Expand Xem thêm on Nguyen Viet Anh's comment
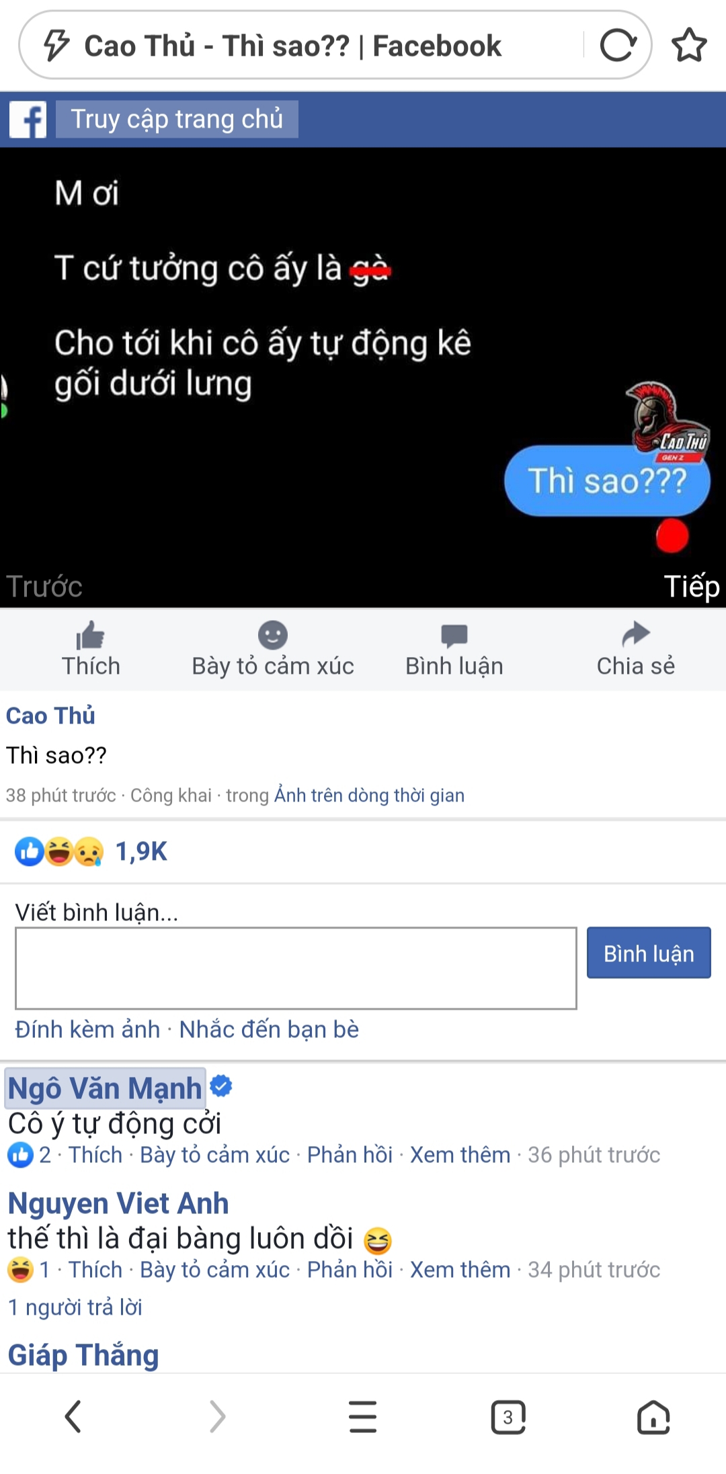Screen dimensions: 726x1474 pyautogui.click(x=460, y=1270)
